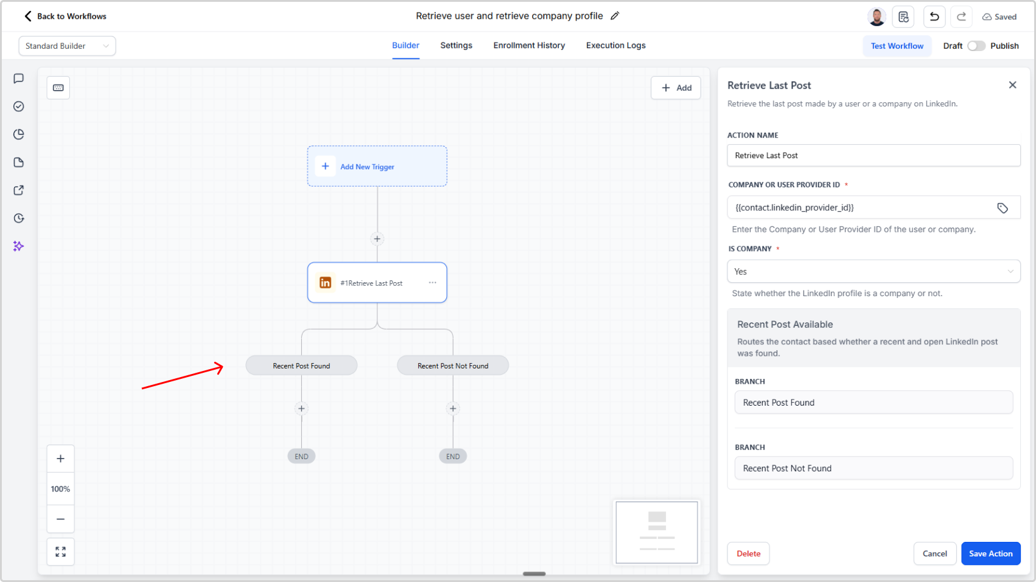
Task: Click the zoom in plus control
Action: click(60, 458)
